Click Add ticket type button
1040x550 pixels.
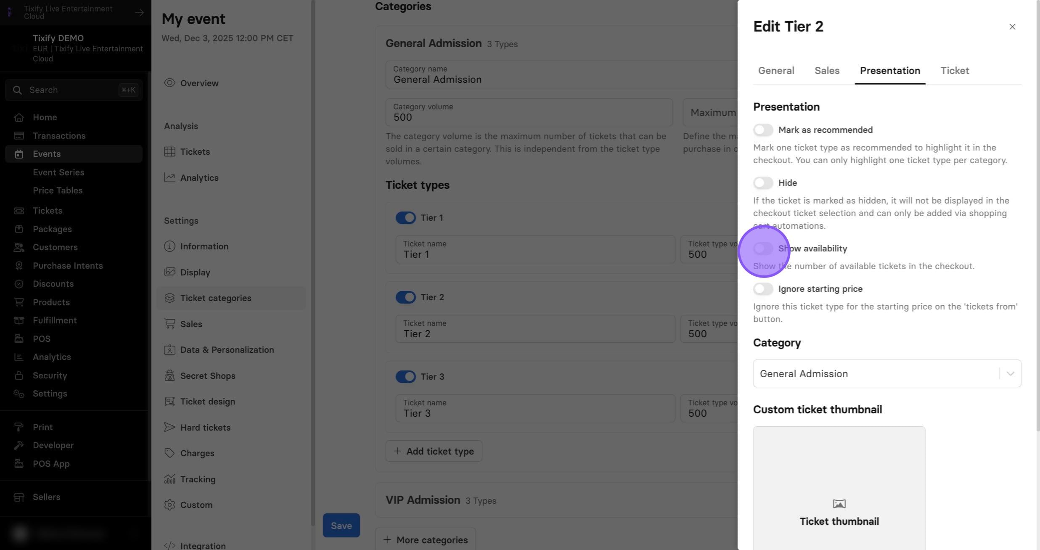pos(434,451)
